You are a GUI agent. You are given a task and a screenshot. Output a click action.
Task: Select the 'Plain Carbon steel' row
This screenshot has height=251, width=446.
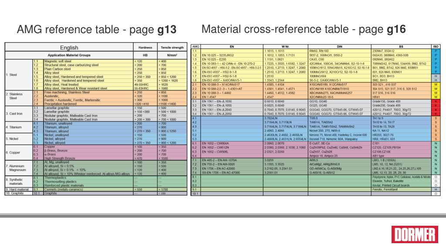click(110, 69)
